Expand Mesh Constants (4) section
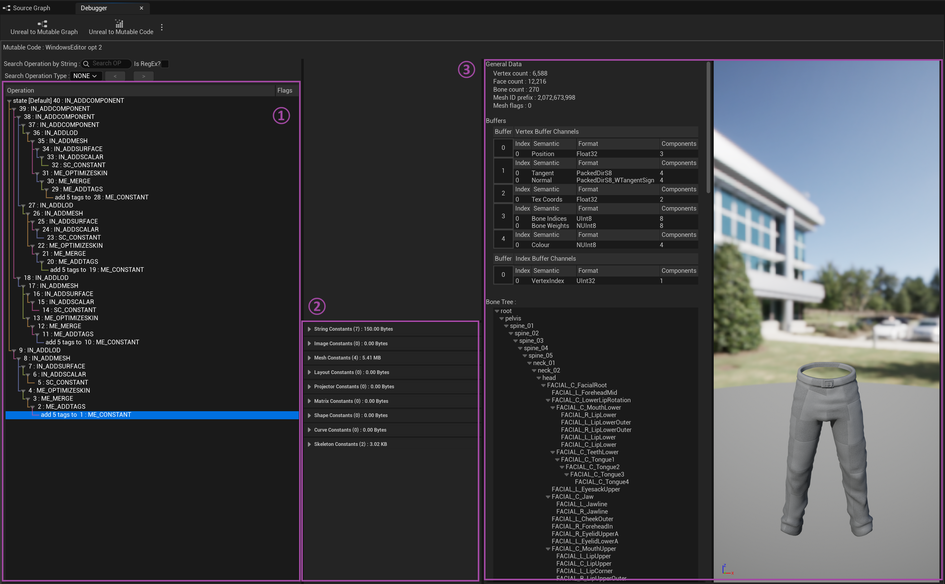 (x=309, y=358)
